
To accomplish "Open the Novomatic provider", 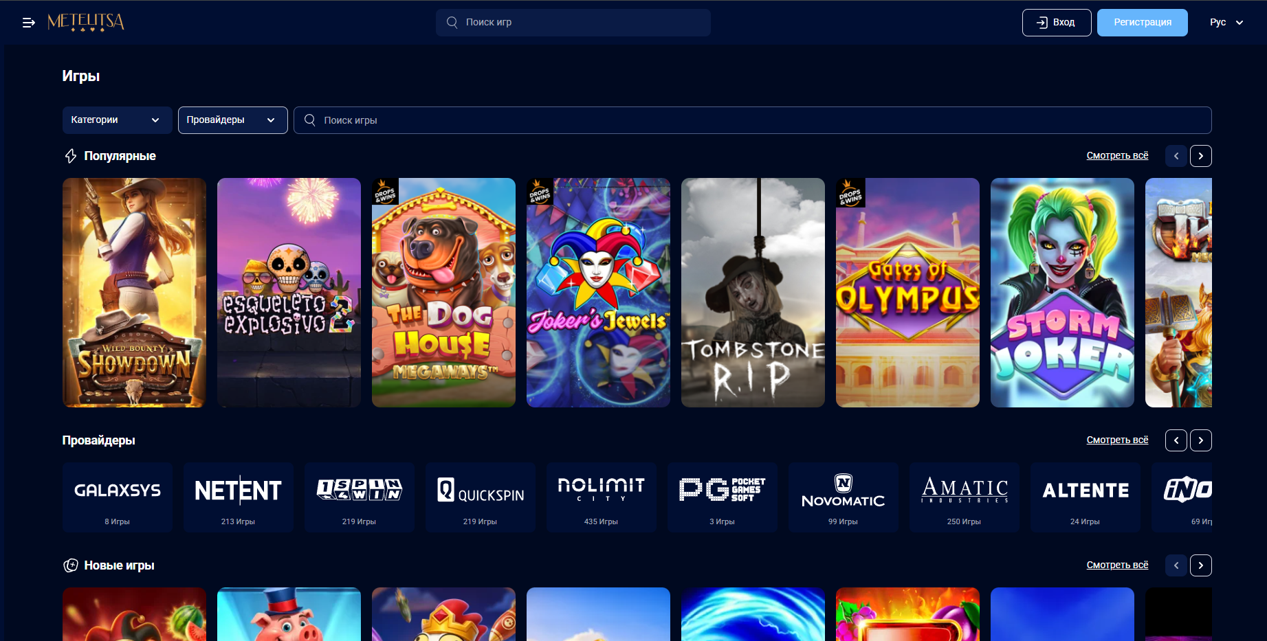I will [x=844, y=497].
